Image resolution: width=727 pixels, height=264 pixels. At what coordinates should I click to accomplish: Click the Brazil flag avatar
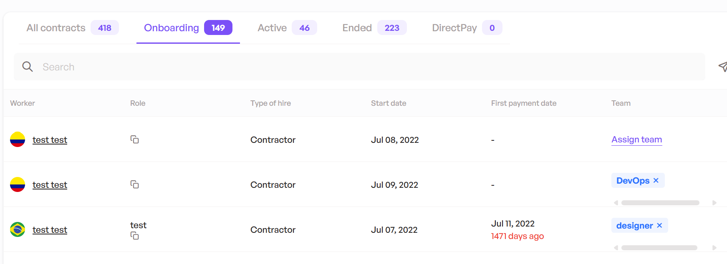click(x=18, y=229)
